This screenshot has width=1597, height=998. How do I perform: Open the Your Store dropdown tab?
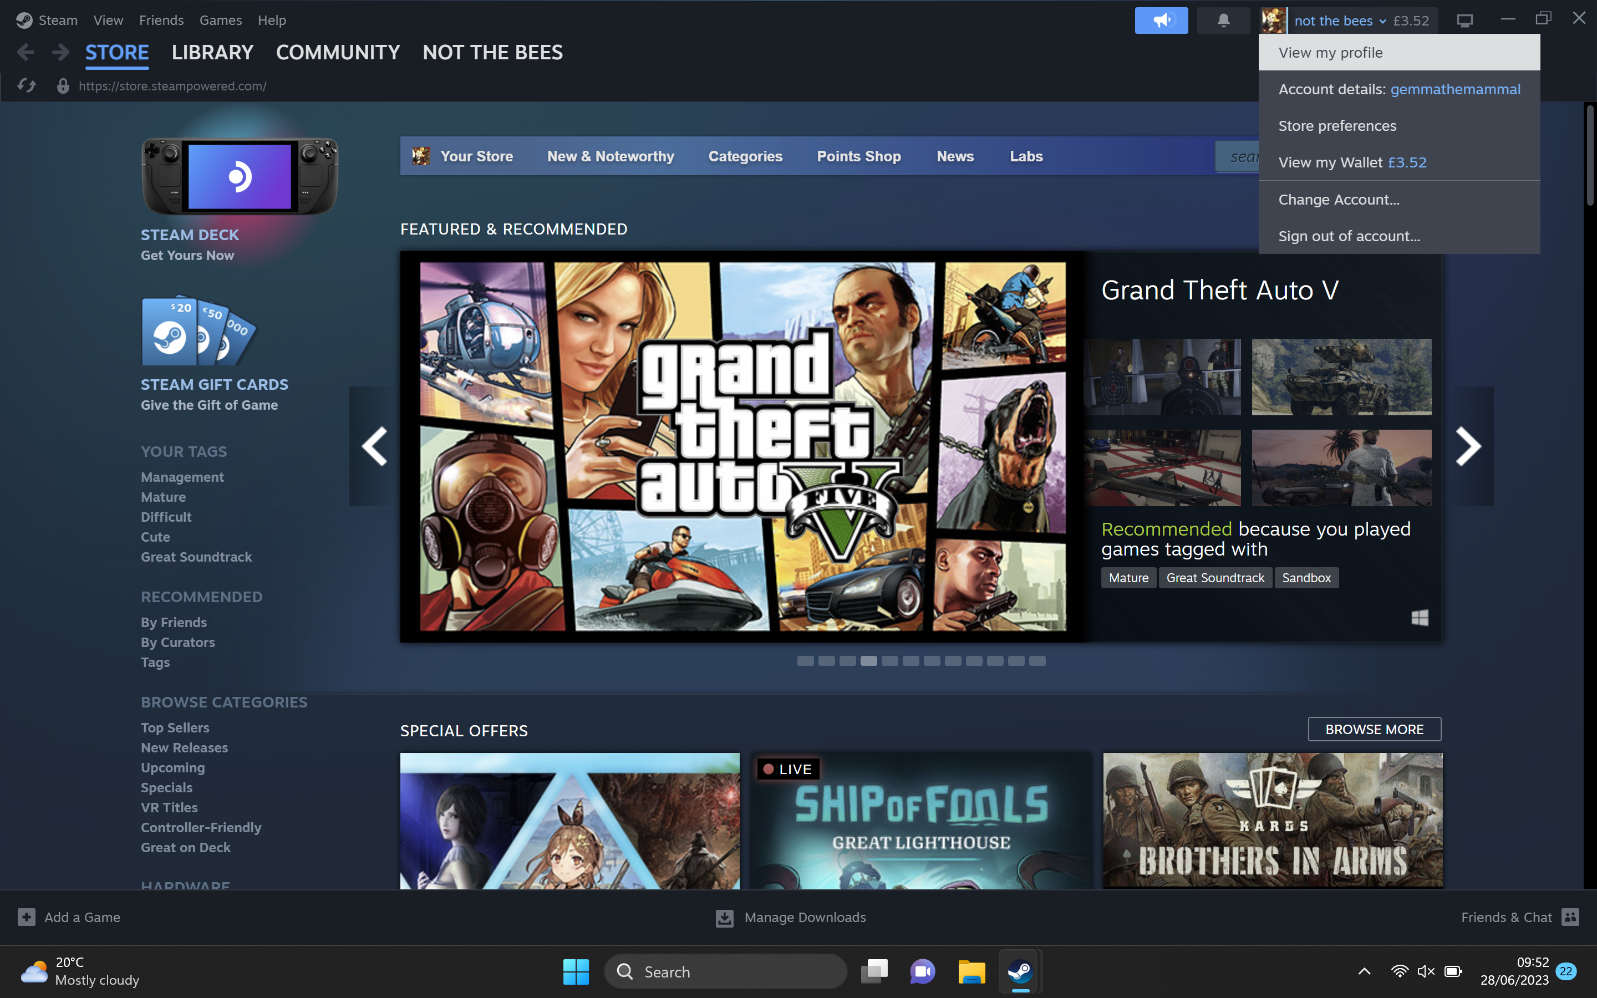click(x=476, y=156)
